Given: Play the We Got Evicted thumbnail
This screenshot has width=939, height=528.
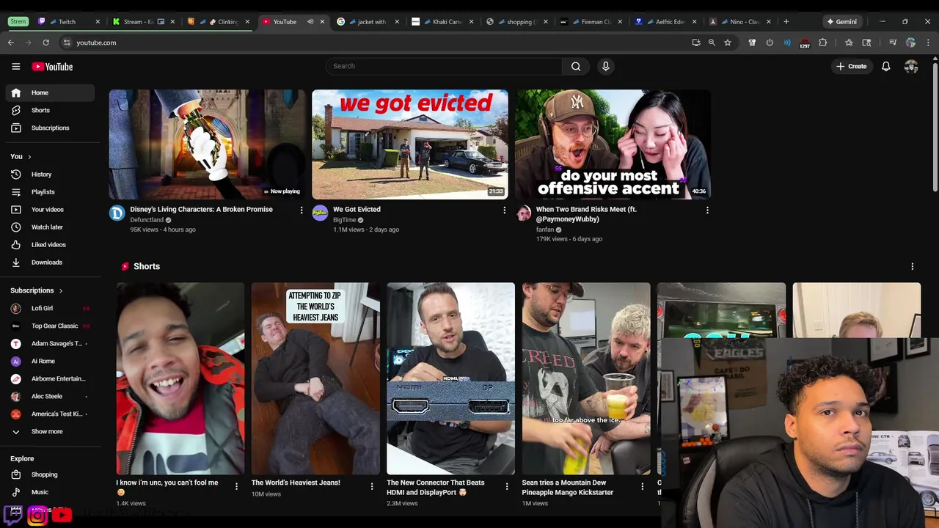Looking at the screenshot, I should pyautogui.click(x=410, y=144).
